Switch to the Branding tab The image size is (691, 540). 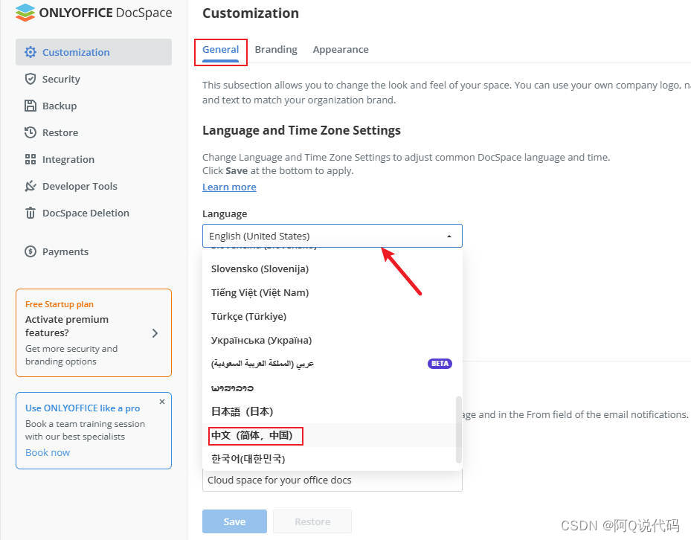pyautogui.click(x=276, y=49)
